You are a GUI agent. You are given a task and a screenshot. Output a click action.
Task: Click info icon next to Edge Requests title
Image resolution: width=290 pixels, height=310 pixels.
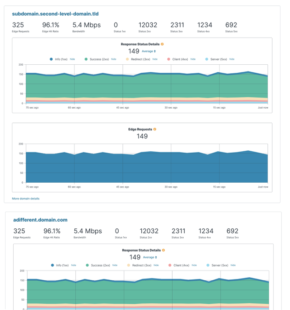click(x=155, y=129)
